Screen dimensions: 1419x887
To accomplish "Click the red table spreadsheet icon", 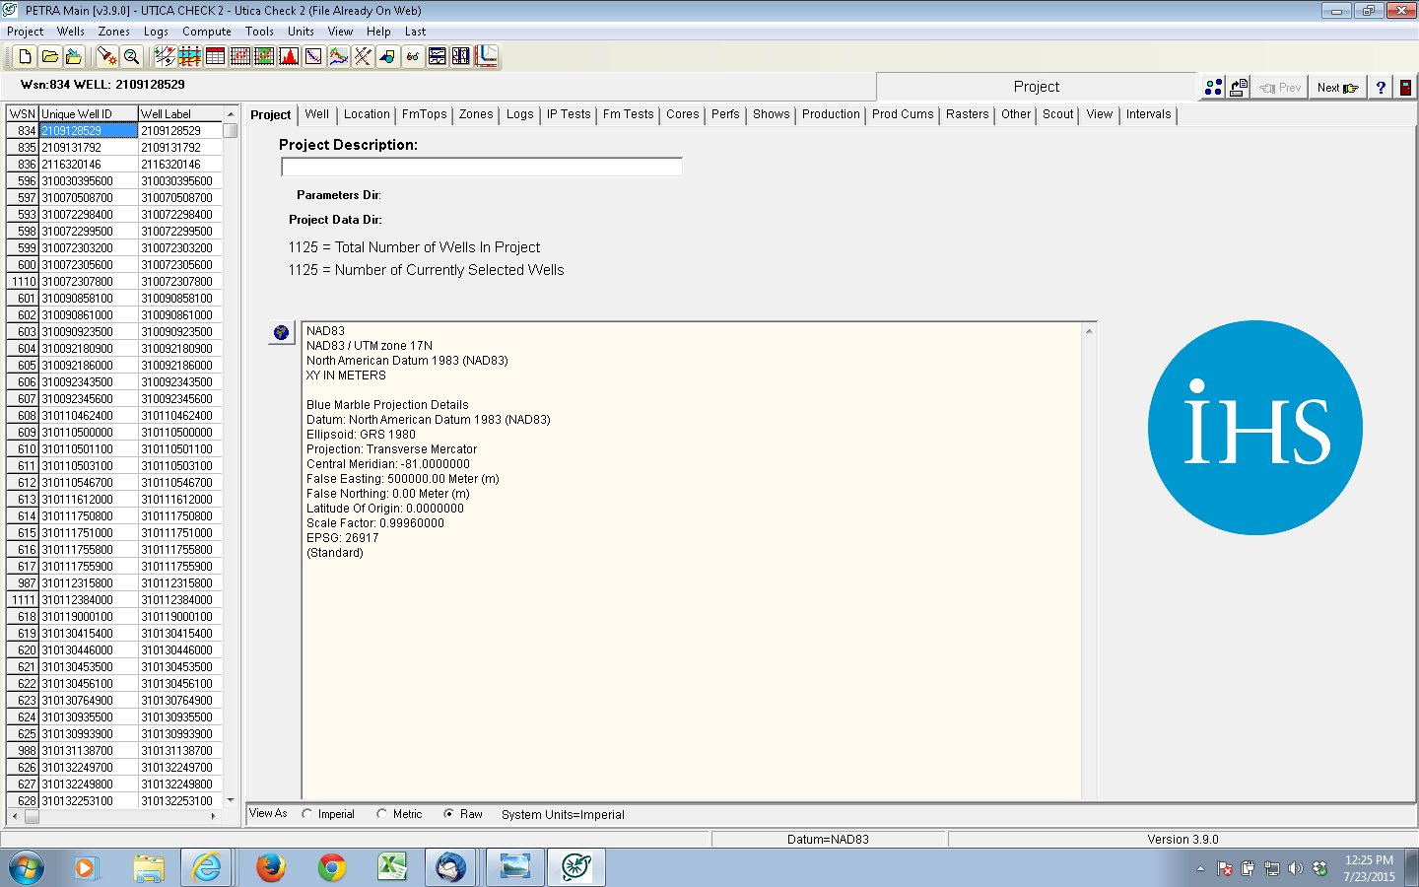I will click(x=215, y=56).
